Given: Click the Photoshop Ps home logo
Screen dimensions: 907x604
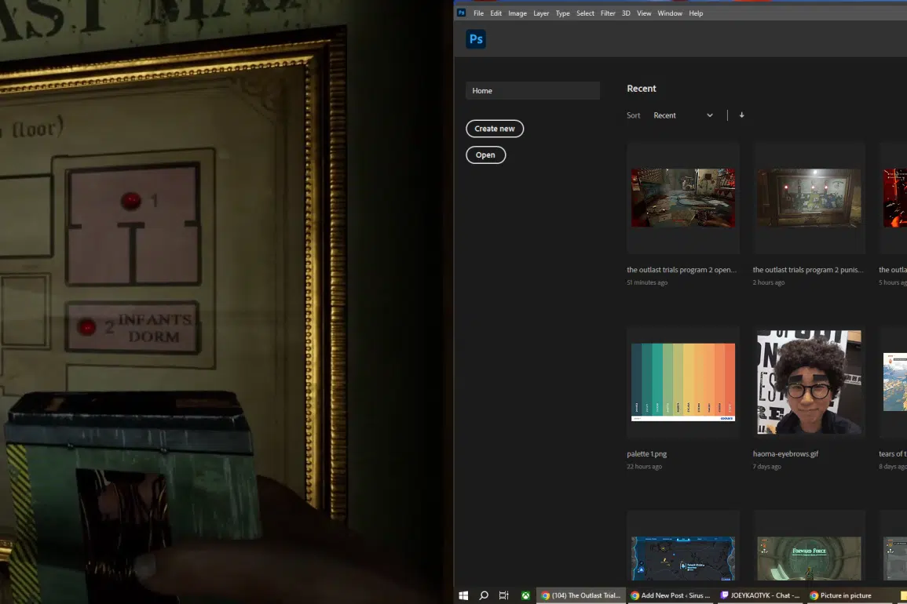Looking at the screenshot, I should pyautogui.click(x=475, y=39).
